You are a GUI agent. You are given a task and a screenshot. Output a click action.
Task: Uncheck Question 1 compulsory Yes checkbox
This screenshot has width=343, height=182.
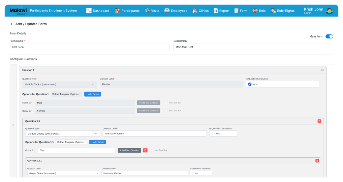point(250,84)
